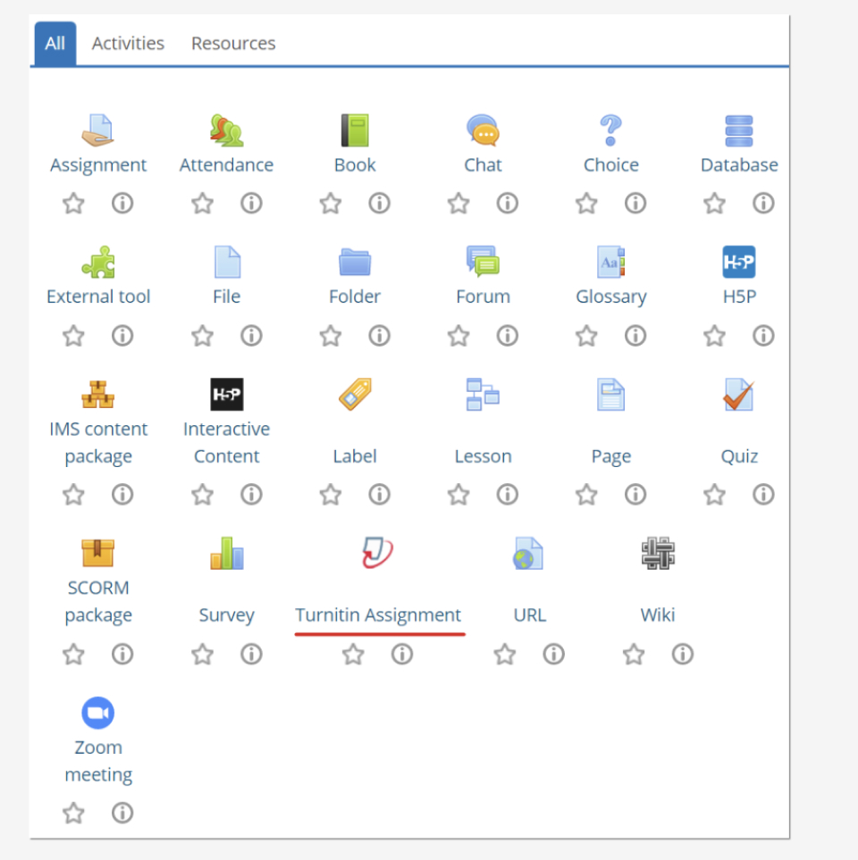The width and height of the screenshot is (858, 860).
Task: Choose the External tool puzzle icon
Action: coord(98,263)
